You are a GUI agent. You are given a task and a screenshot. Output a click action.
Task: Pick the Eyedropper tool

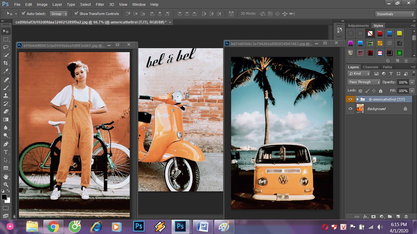coord(5,71)
